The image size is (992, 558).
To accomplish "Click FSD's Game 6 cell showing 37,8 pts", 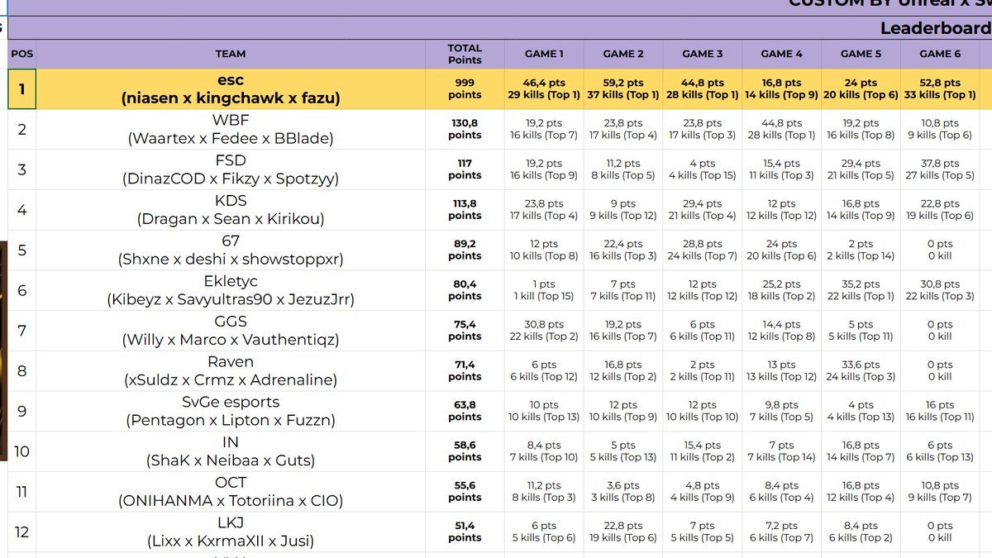I will [x=941, y=169].
